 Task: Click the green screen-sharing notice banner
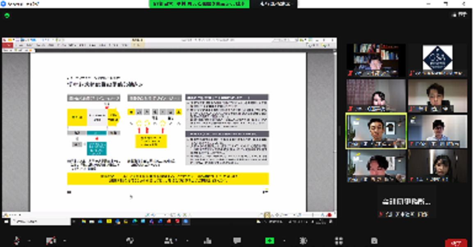point(199,4)
